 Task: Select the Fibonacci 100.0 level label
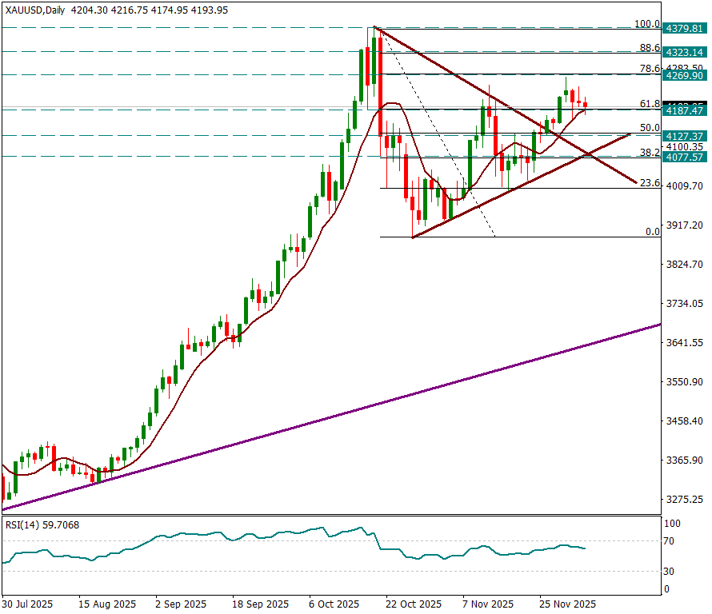(x=646, y=24)
